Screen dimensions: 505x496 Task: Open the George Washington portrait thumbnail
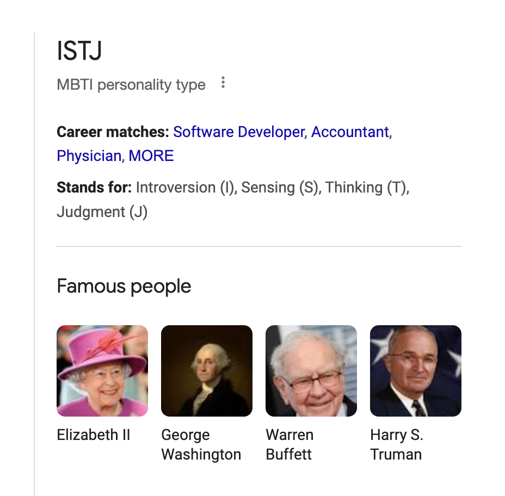pyautogui.click(x=207, y=371)
